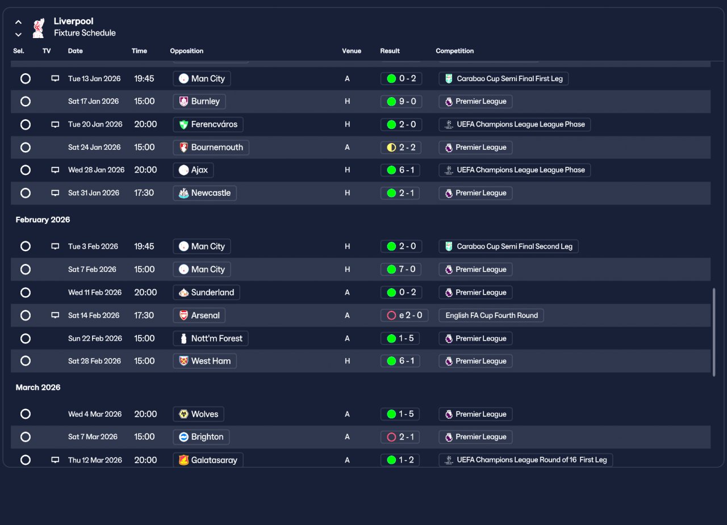
Task: Select the Tue 13 Jan 2026 fixture radio
Action: [x=26, y=78]
